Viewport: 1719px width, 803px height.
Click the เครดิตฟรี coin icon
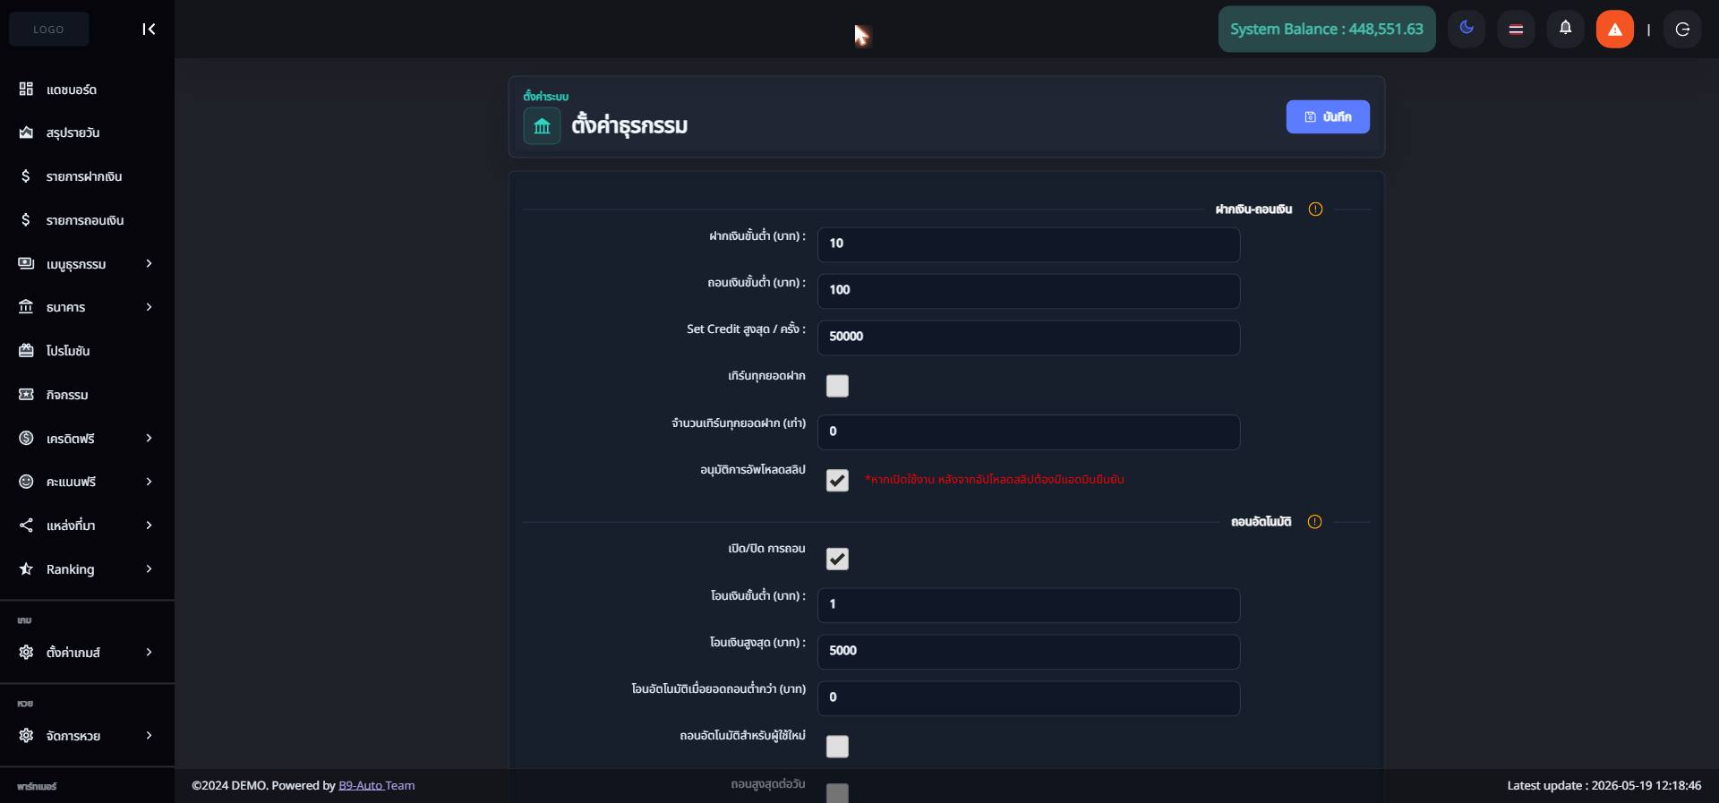26,438
